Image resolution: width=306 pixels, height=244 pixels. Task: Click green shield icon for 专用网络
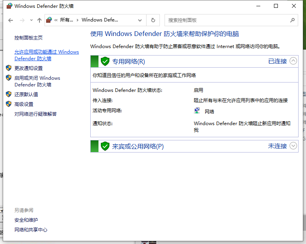coord(105,61)
